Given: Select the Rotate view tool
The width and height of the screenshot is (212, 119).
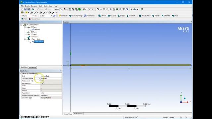Looking at the screenshot, I should point(98,9).
